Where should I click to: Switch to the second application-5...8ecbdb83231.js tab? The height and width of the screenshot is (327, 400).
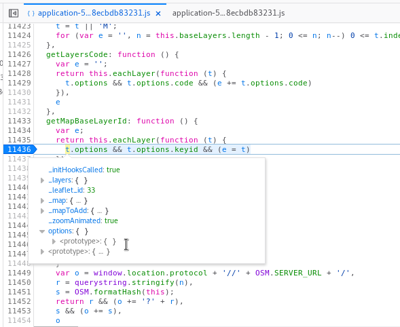[x=228, y=13]
